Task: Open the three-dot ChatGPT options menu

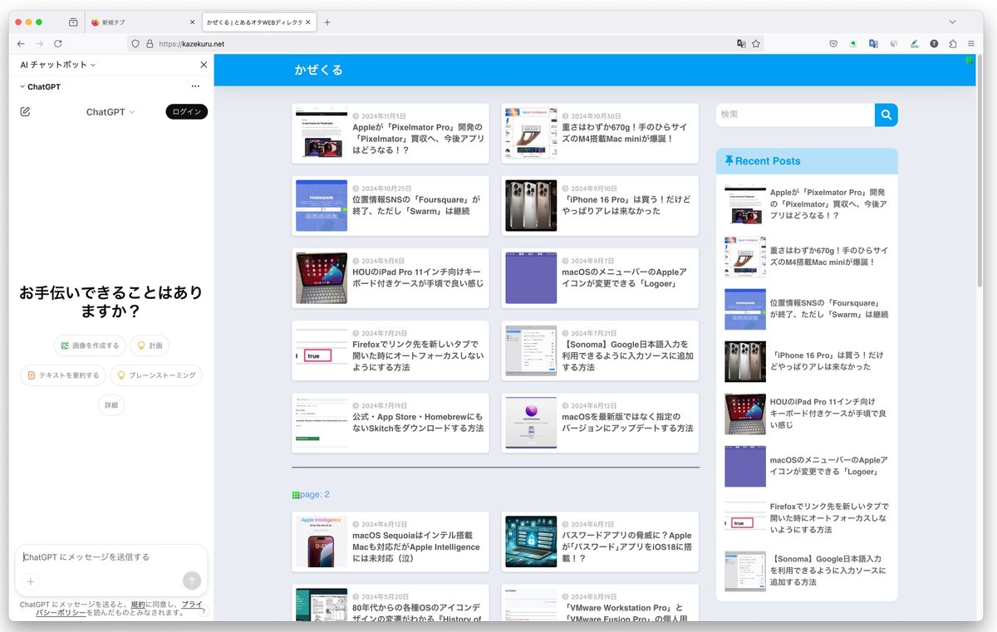Action: click(x=195, y=86)
